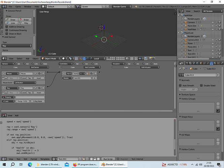Select the Grease Pencil Draw tool
Image resolution: width=224 pixels, height=168 pixels.
[11, 20]
